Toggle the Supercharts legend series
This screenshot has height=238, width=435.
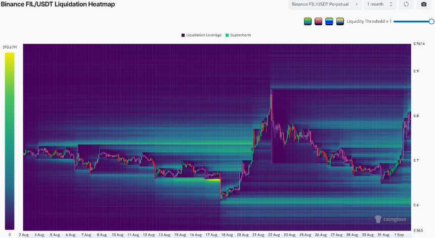(238, 35)
